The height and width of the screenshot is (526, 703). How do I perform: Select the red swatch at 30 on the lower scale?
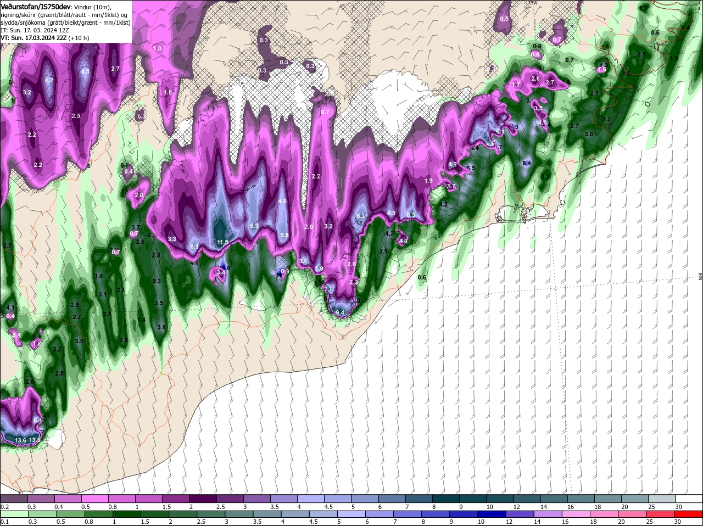tap(689, 514)
